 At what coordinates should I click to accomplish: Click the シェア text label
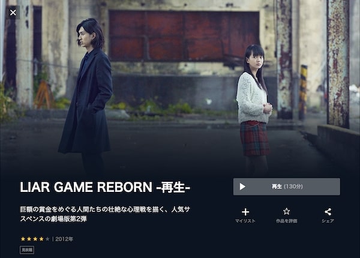(x=328, y=221)
